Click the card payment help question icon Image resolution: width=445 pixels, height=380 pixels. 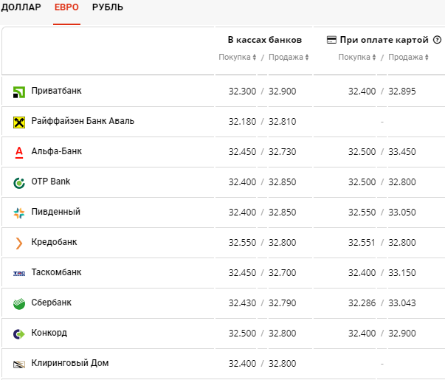tap(437, 40)
